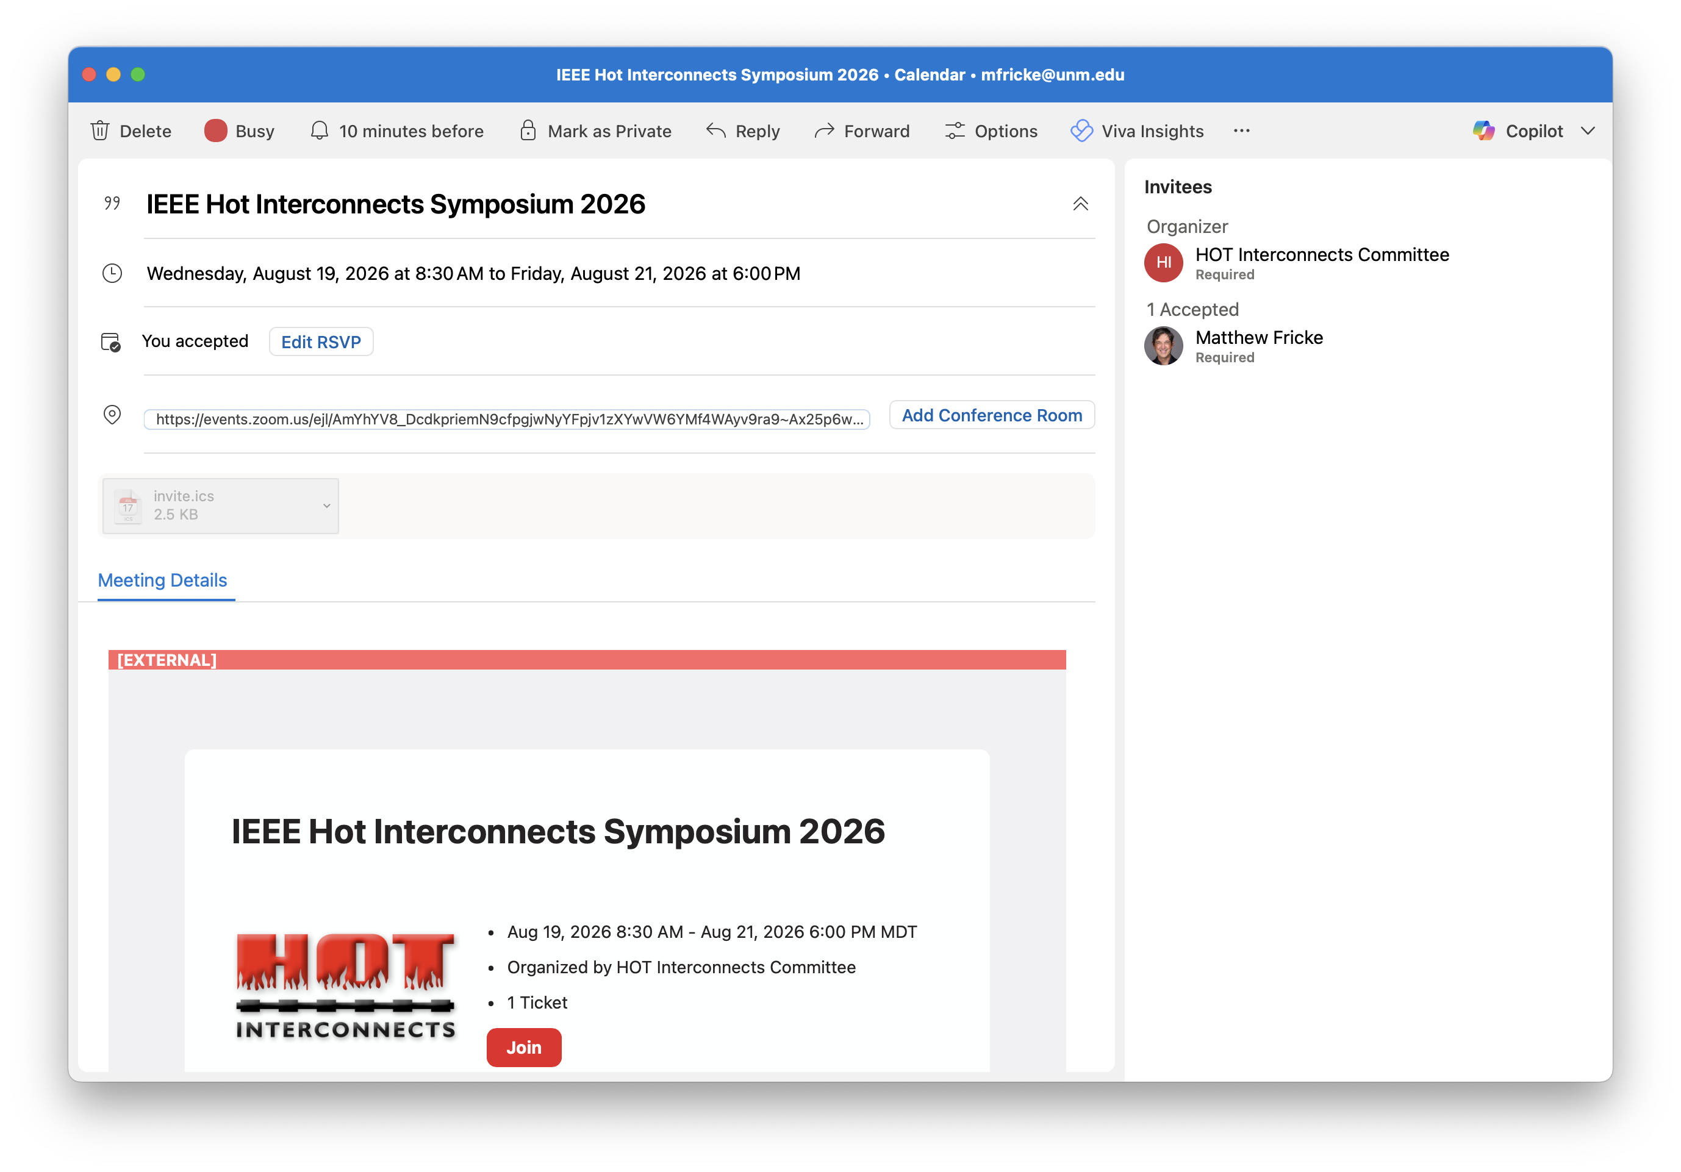The image size is (1681, 1172).
Task: Click the location pin icon
Action: 112,415
